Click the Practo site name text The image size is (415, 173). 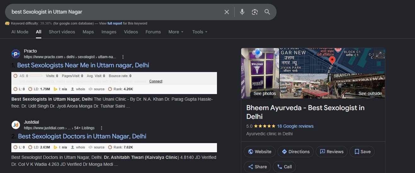pyautogui.click(x=30, y=51)
